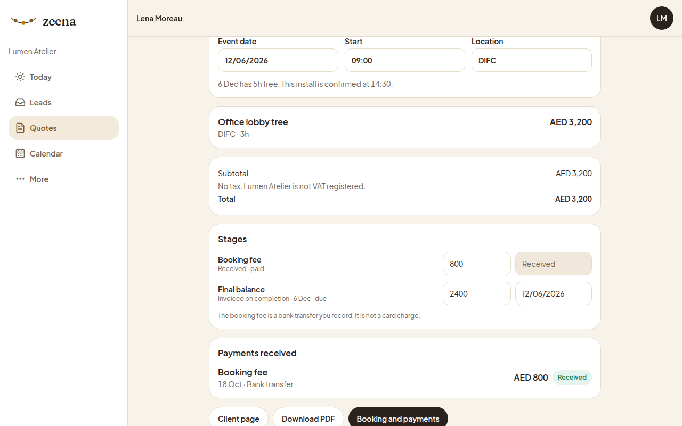The height and width of the screenshot is (426, 682).
Task: Edit the Location field showing DIFC
Action: point(532,60)
